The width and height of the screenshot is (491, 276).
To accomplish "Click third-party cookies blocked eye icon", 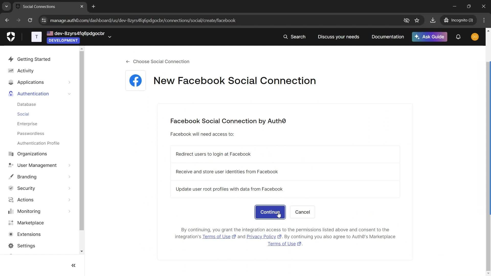I will click(406, 20).
